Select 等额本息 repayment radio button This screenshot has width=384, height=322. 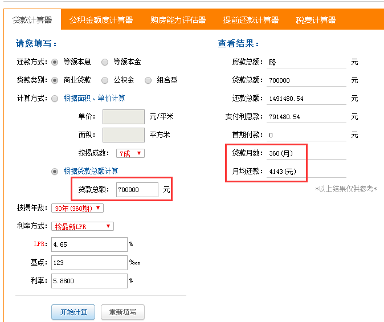55,62
